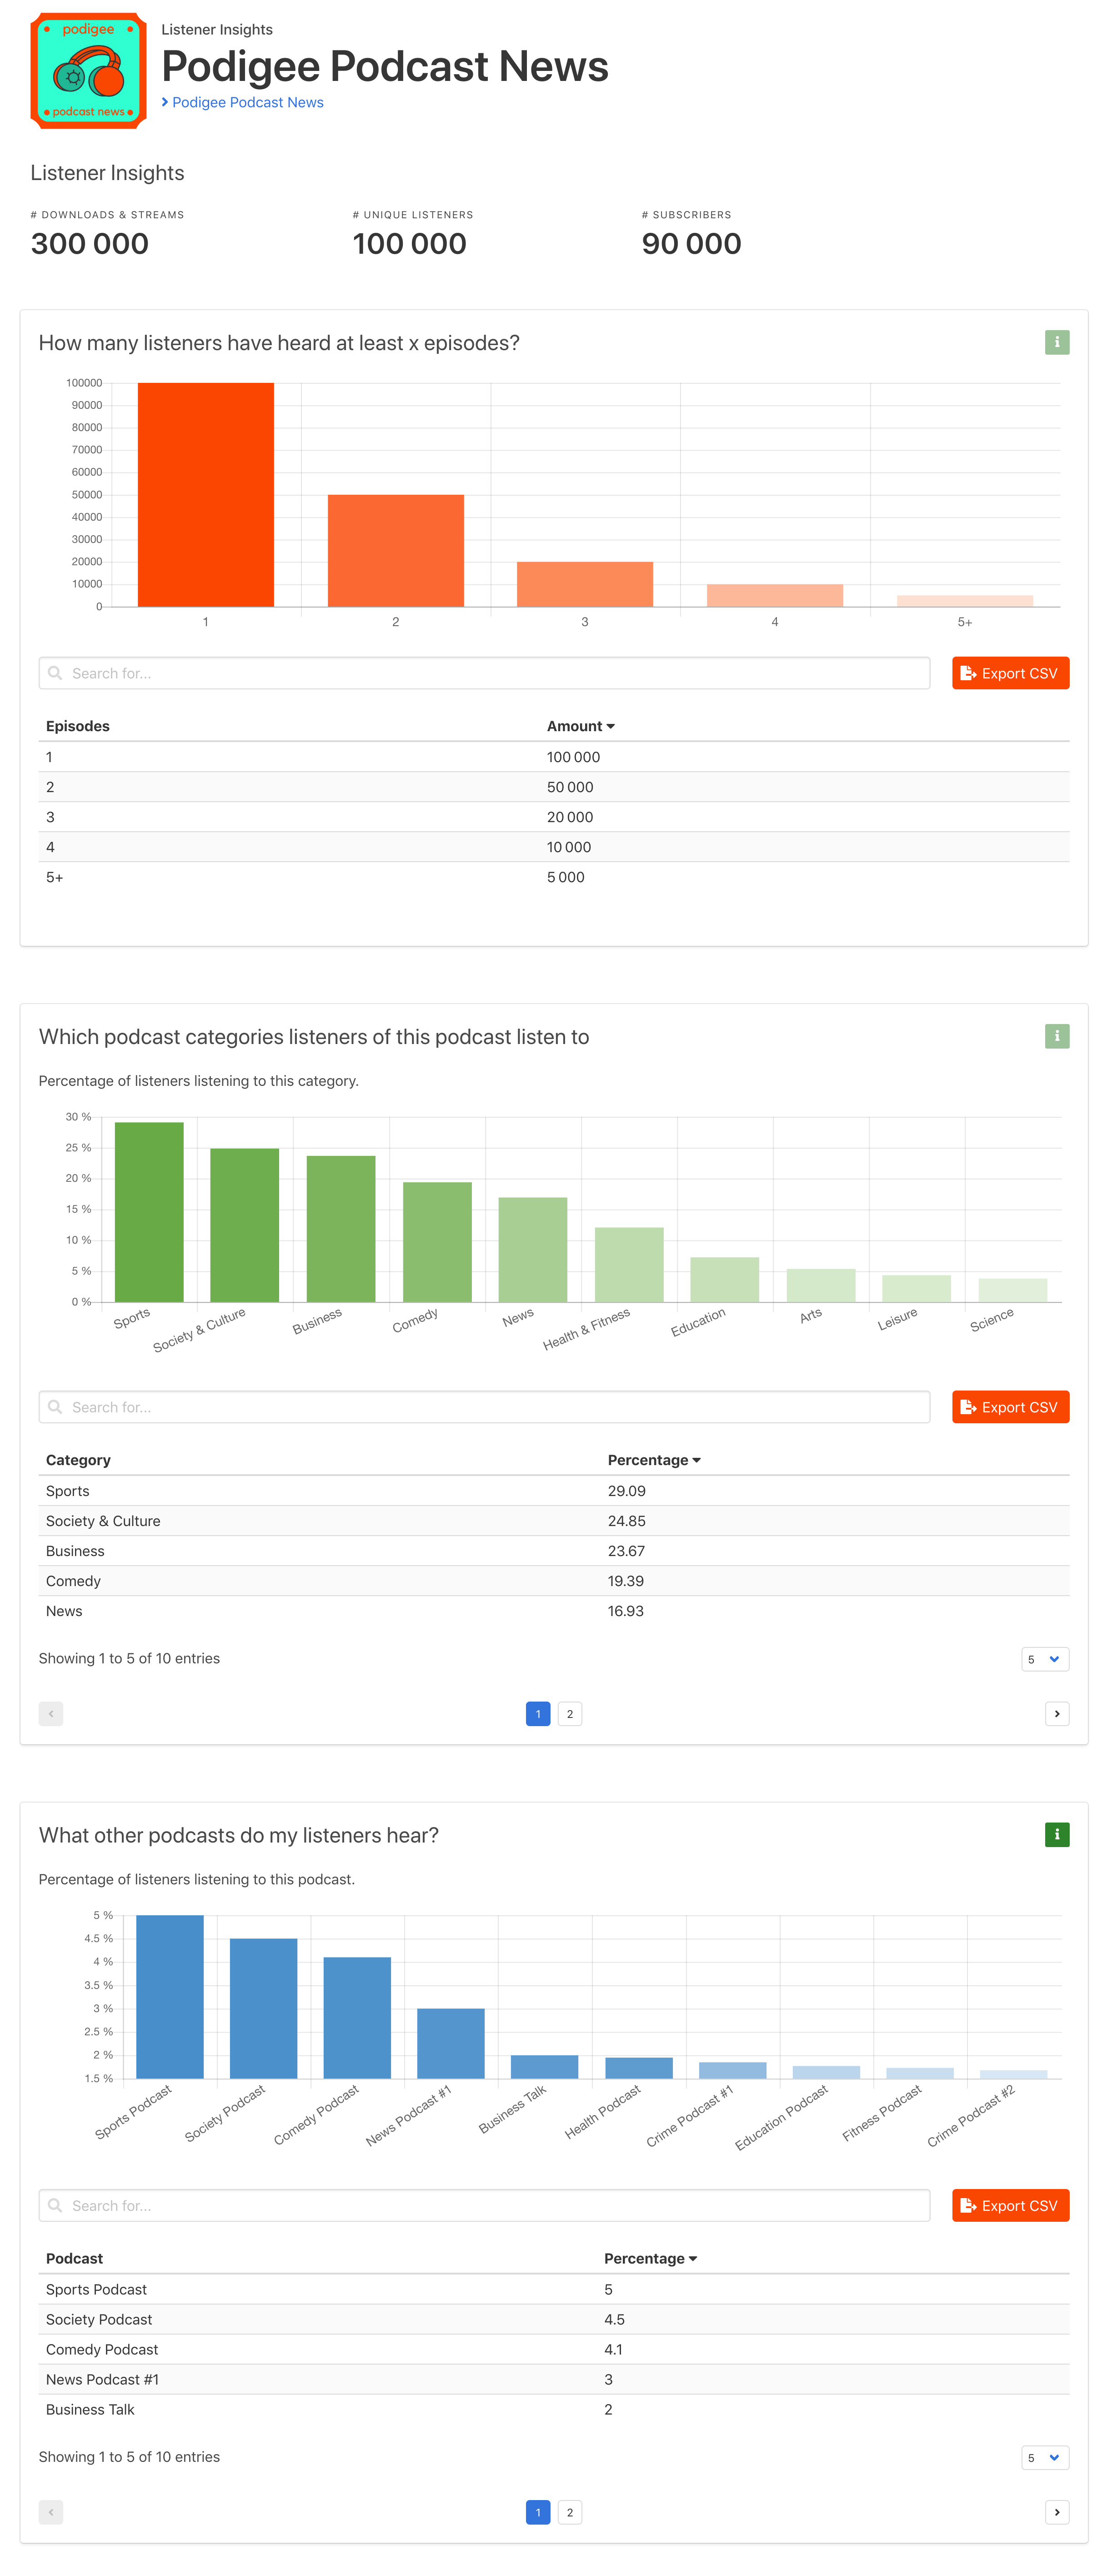The image size is (1117, 2576).
Task: Click the 29.09 percentage cell
Action: [626, 1491]
